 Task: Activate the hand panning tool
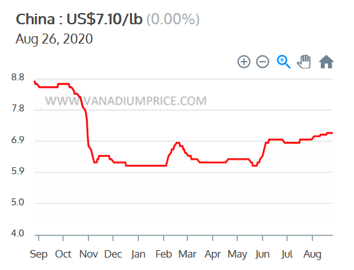pyautogui.click(x=304, y=62)
